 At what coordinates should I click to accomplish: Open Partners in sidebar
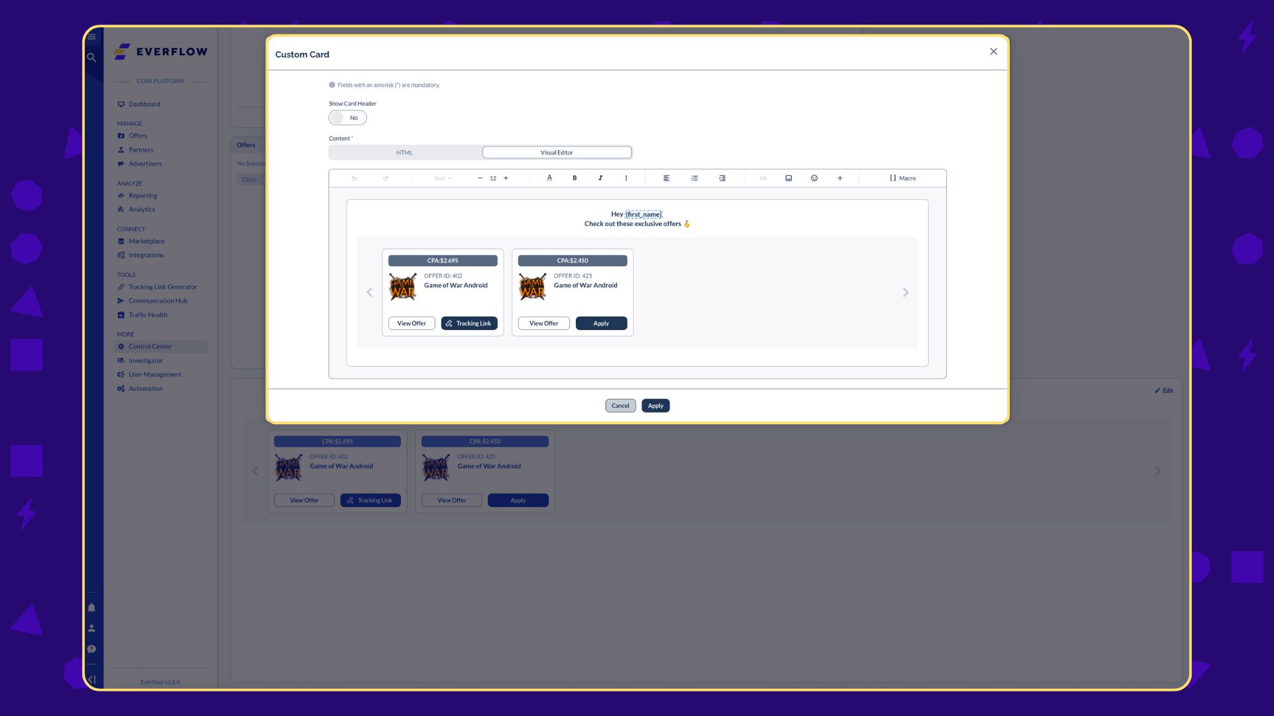click(x=141, y=150)
